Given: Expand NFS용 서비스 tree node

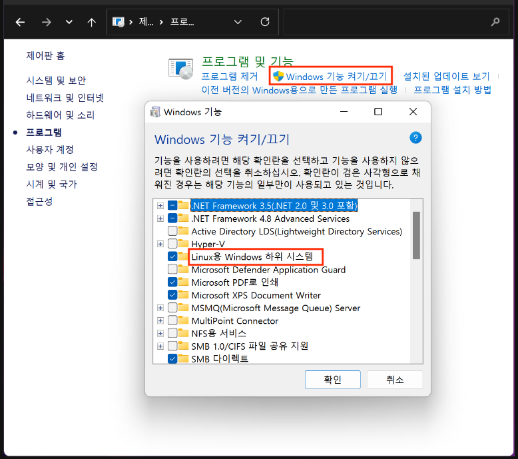Looking at the screenshot, I should [160, 333].
